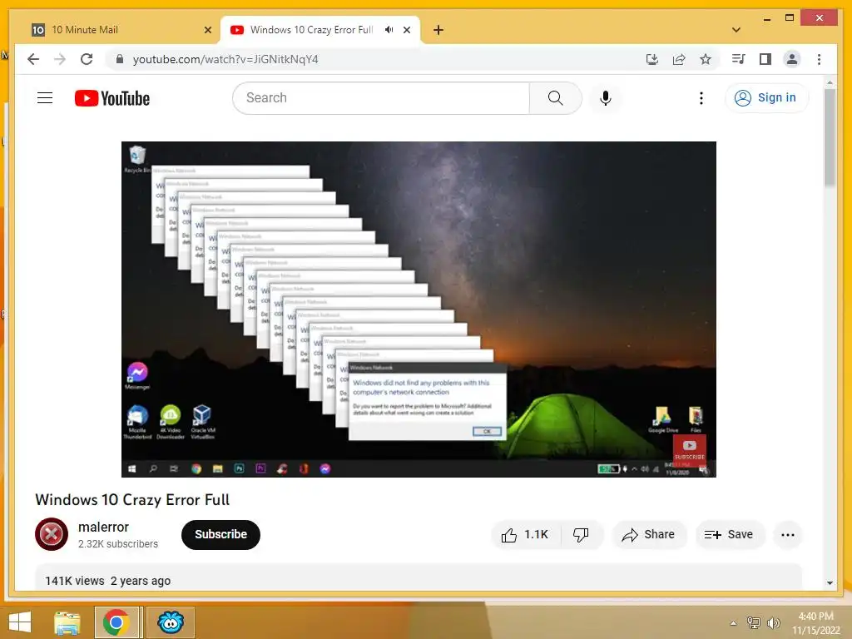Open the Chrome profile avatar
Screen dimensions: 852x639
click(x=792, y=59)
